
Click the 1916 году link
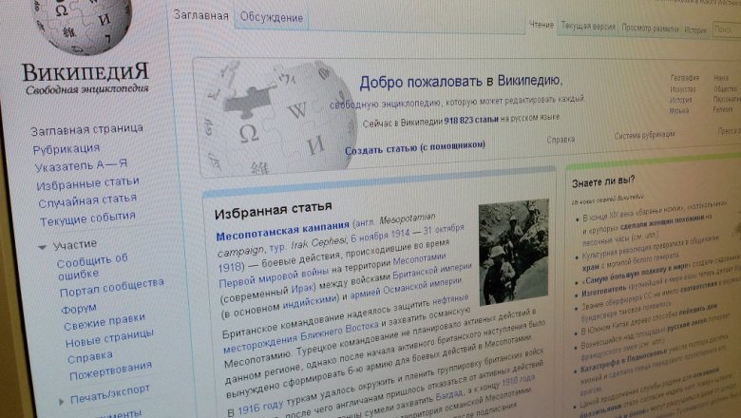point(260,407)
